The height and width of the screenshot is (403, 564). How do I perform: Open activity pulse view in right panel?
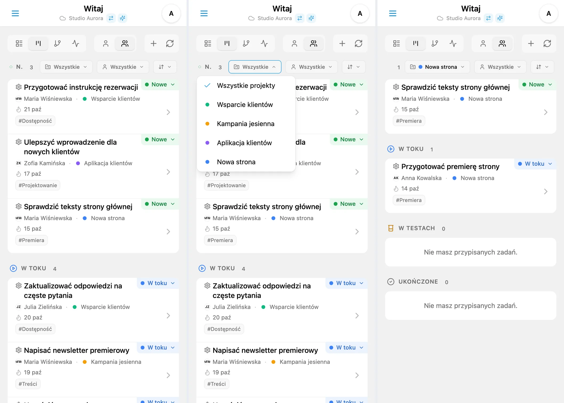pyautogui.click(x=453, y=43)
